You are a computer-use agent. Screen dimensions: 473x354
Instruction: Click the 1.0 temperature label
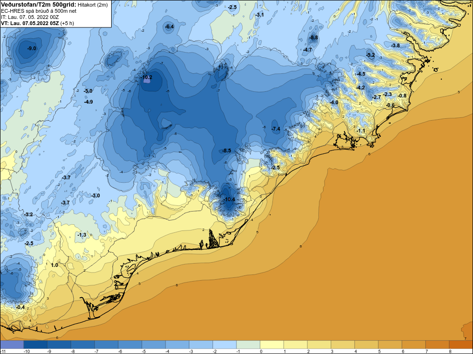pos(54,265)
